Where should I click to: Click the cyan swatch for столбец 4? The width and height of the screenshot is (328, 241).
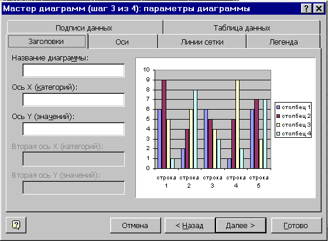coord(278,134)
